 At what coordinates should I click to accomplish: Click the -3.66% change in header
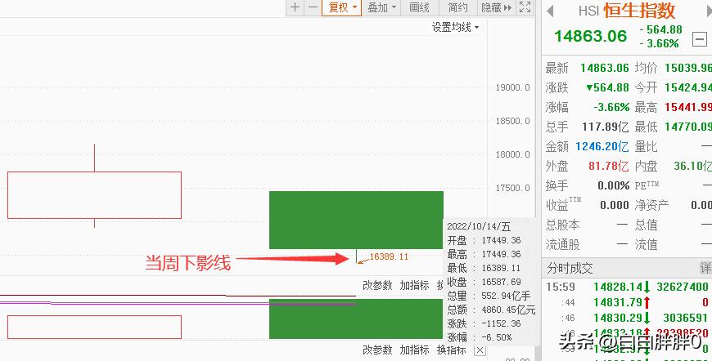tap(660, 43)
